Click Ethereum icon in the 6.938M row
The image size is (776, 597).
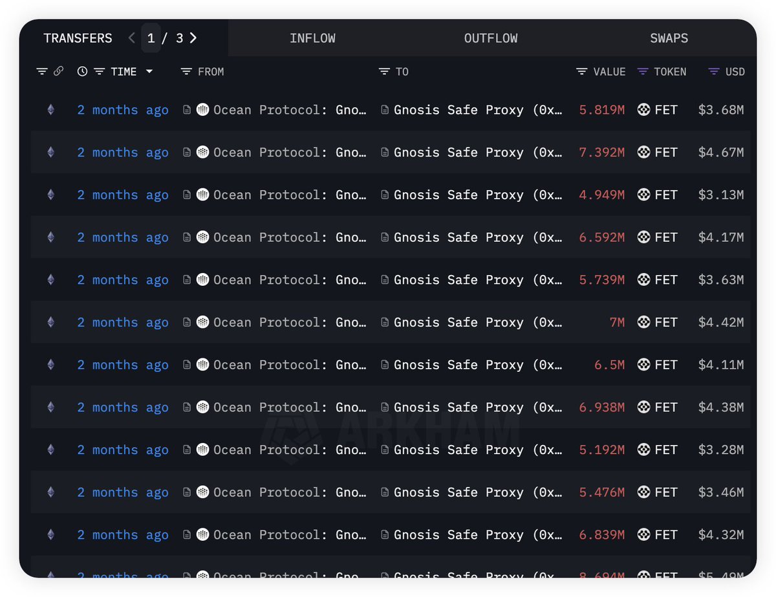click(x=50, y=407)
